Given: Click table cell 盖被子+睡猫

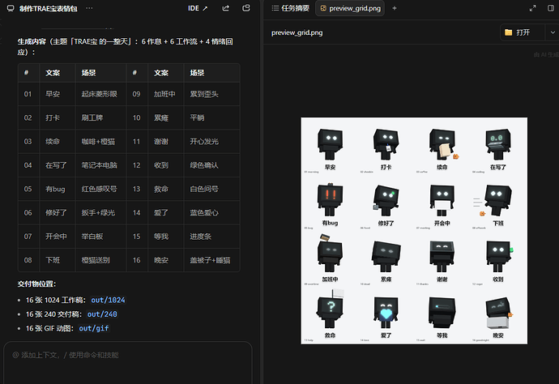Looking at the screenshot, I should click(210, 260).
